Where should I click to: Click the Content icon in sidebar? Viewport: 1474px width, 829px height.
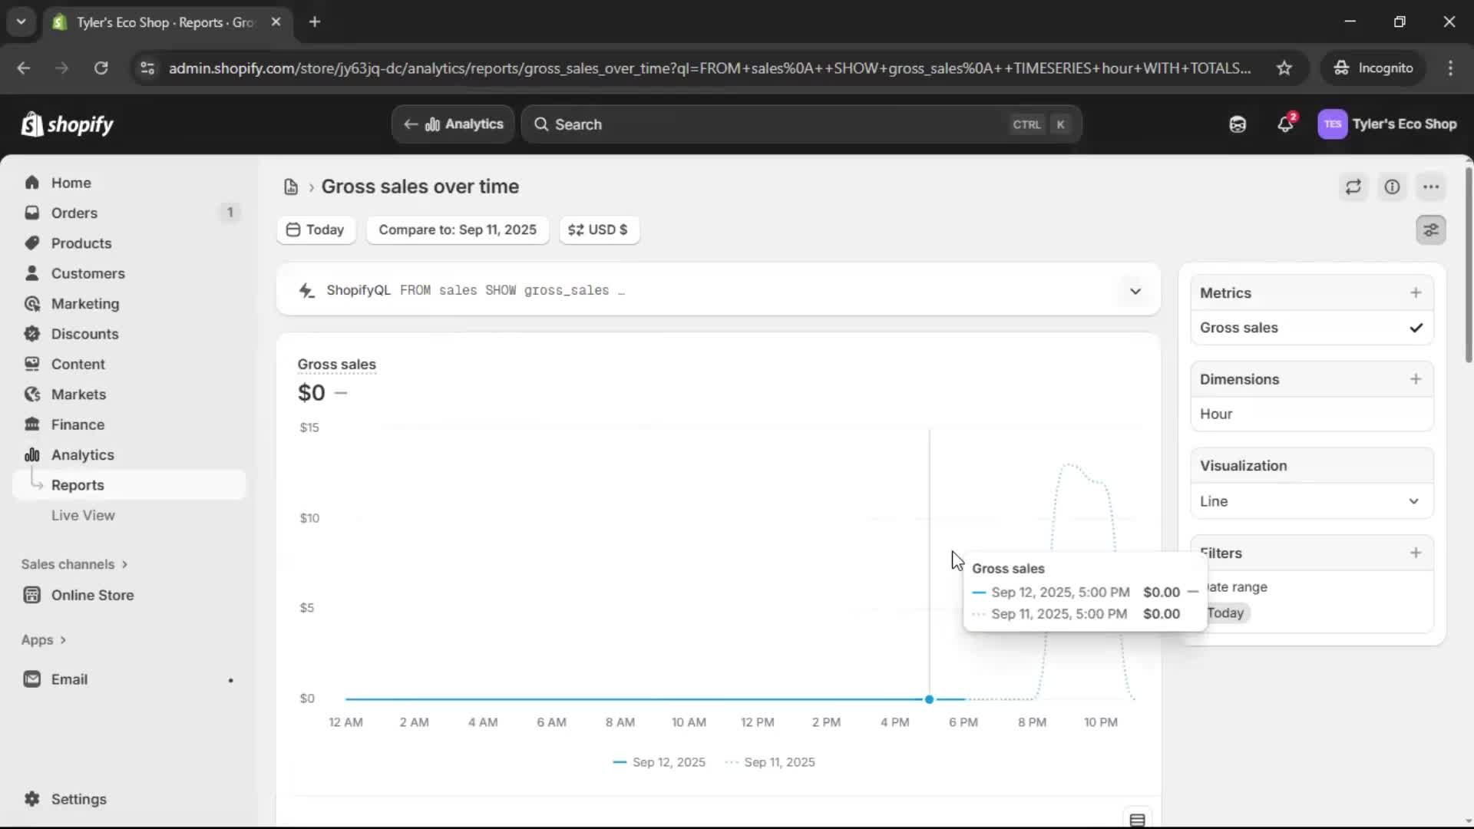click(31, 364)
